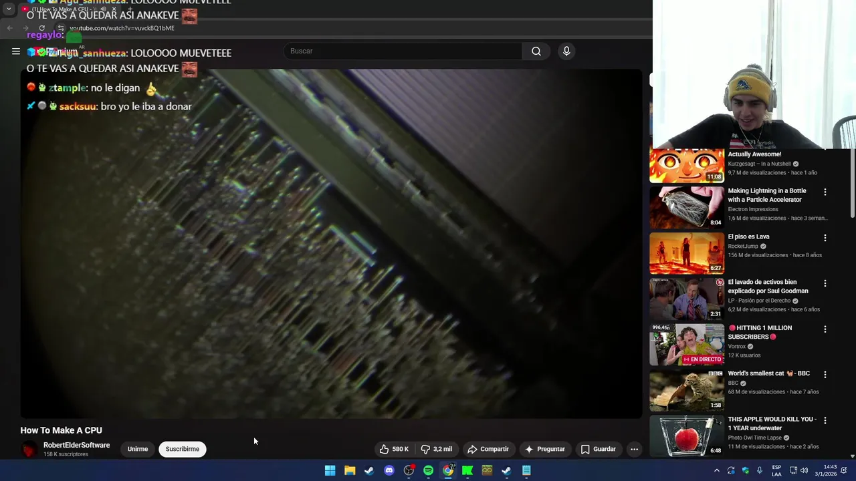Open Spotify from the taskbar
The image size is (856, 481).
pyautogui.click(x=428, y=470)
